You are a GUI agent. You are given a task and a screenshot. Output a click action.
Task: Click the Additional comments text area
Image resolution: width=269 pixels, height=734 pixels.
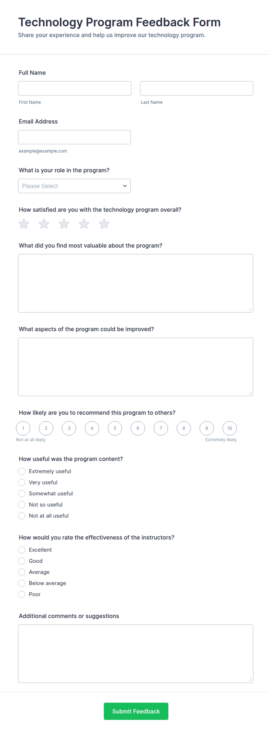point(136,654)
